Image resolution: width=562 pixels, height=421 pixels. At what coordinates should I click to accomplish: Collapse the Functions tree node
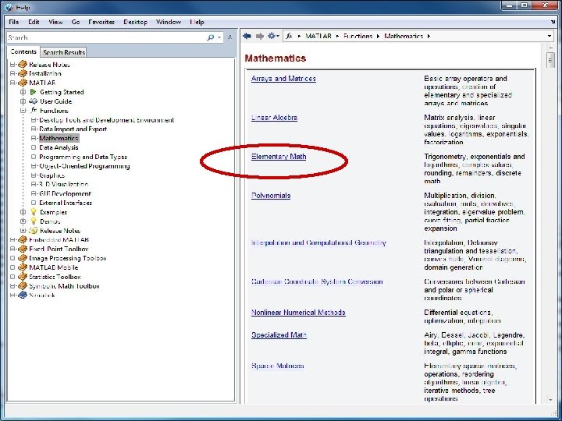23,111
